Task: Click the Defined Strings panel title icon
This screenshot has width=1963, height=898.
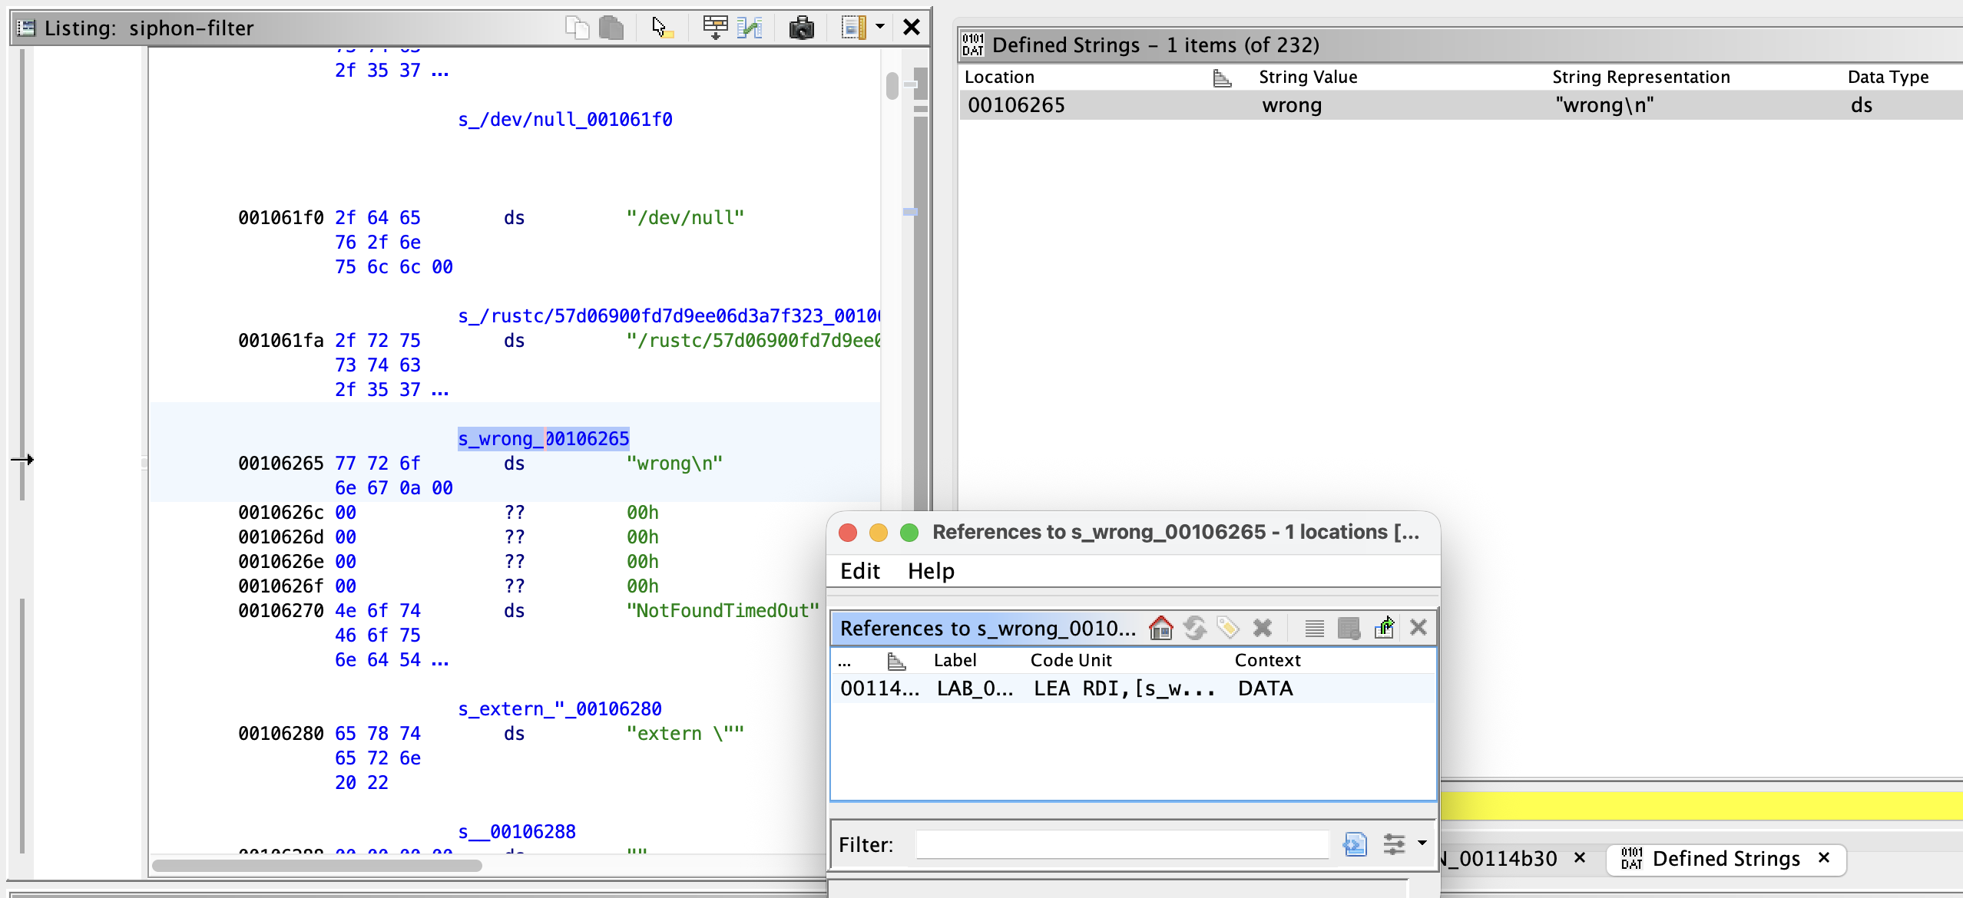Action: pyautogui.click(x=972, y=45)
